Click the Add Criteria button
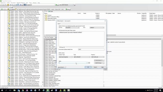This screenshot has height=92, width=163. tap(98, 60)
